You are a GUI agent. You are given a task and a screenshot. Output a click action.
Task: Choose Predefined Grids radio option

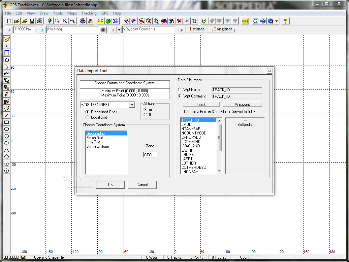click(x=87, y=112)
